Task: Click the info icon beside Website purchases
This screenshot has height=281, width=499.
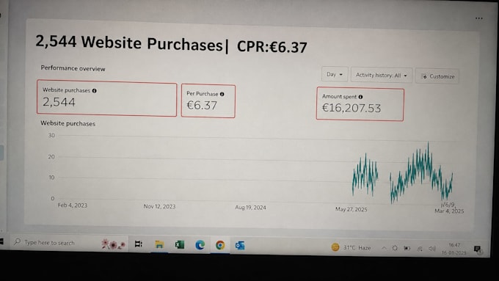Action: click(x=94, y=91)
